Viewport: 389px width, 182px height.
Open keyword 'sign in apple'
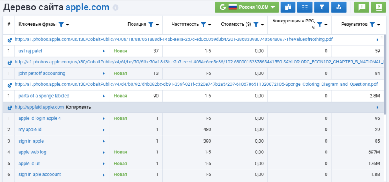31,141
